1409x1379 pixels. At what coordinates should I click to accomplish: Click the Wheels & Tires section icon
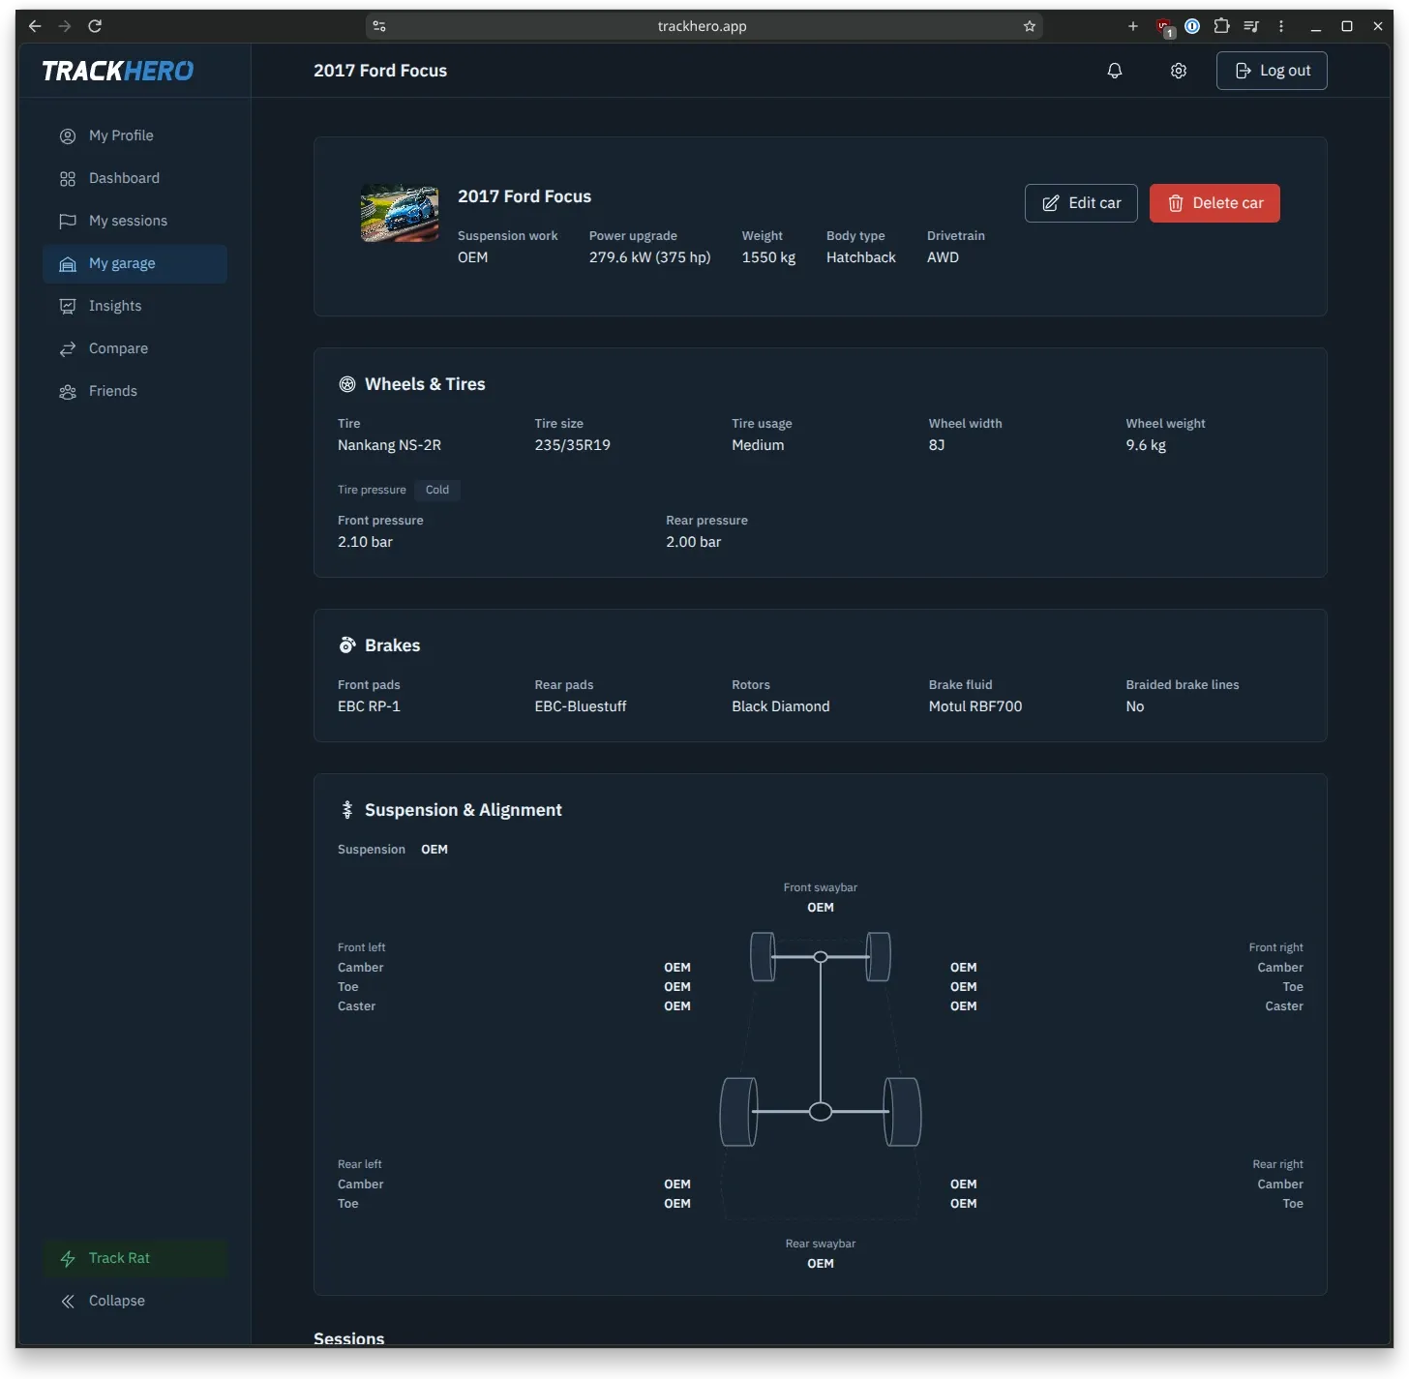(347, 384)
